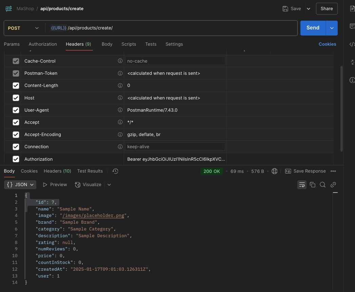Open the Documentation sidebar panel
The image size is (355, 292).
[x=352, y=8]
